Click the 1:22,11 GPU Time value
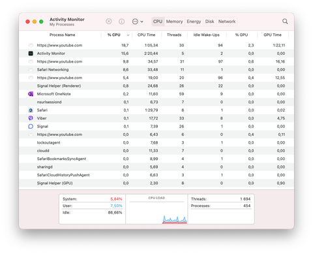 tap(279, 45)
